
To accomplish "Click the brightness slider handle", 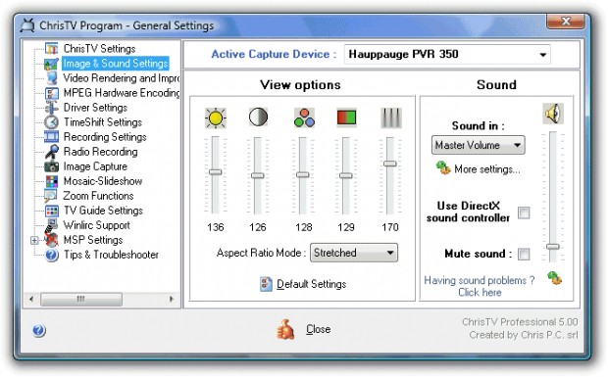I will click(215, 172).
